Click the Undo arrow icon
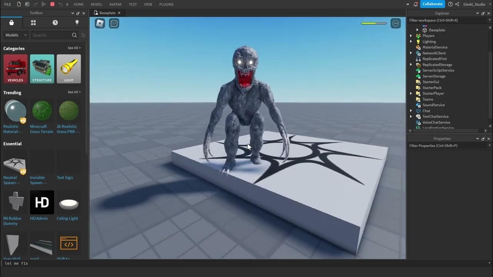Viewport: 493px width, 277px height. pyautogui.click(x=60, y=4)
